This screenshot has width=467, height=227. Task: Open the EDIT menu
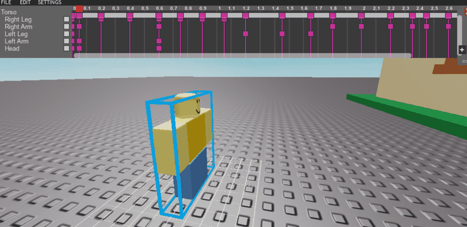pos(25,2)
